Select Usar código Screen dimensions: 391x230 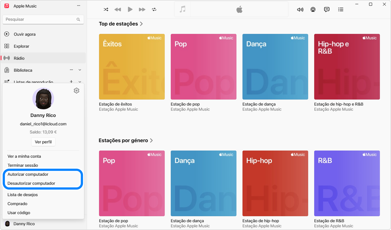tap(19, 213)
